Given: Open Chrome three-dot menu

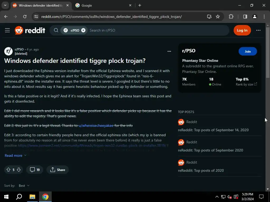Looking at the screenshot, I should pyautogui.click(x=264, y=17).
